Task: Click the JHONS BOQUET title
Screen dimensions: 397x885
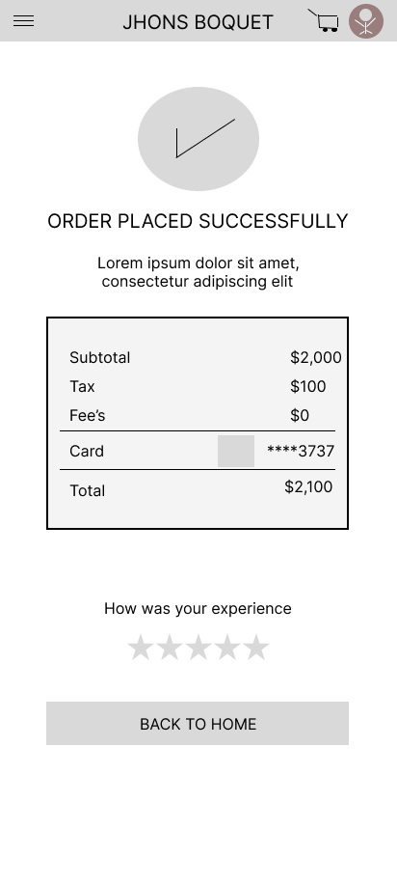Action: click(x=198, y=22)
